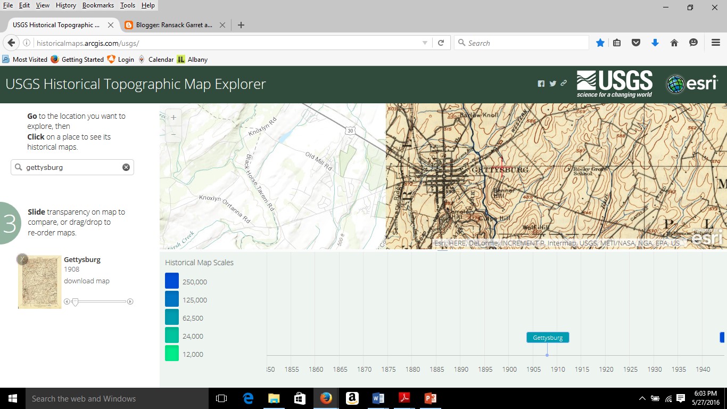Image resolution: width=727 pixels, height=409 pixels.
Task: Open the Firefox hamburger menu
Action: (716, 43)
